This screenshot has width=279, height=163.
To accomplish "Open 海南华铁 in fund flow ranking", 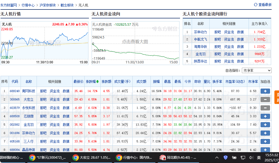I will pyautogui.click(x=200, y=47).
